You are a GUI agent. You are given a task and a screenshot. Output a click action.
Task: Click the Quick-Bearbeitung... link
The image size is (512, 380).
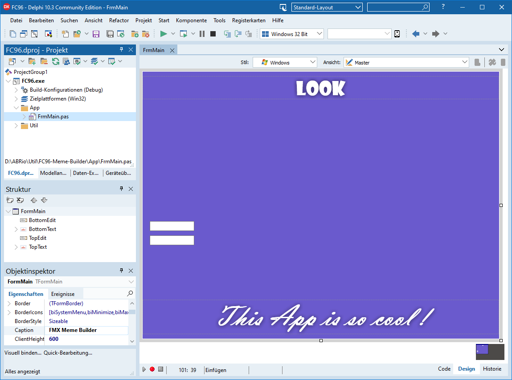coord(68,353)
